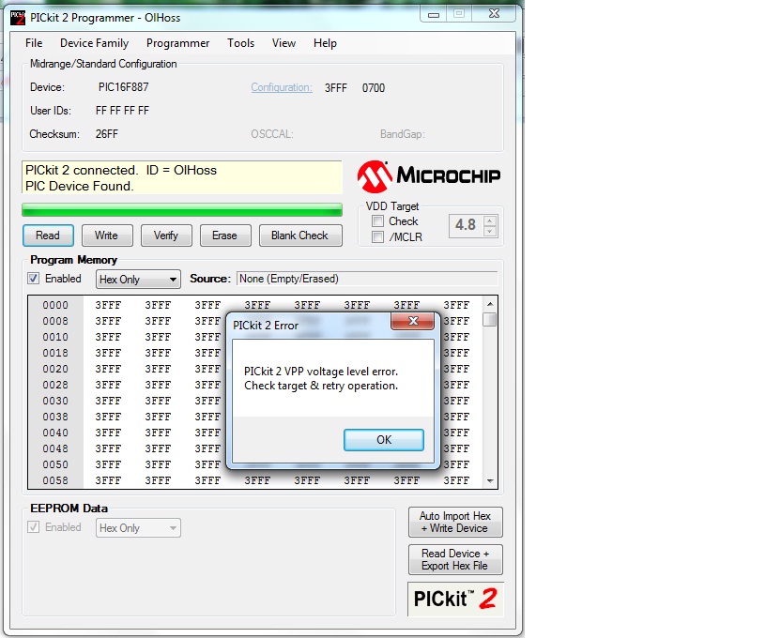Open Program Memory Hex Only dropdown
The image size is (766, 638).
(138, 280)
